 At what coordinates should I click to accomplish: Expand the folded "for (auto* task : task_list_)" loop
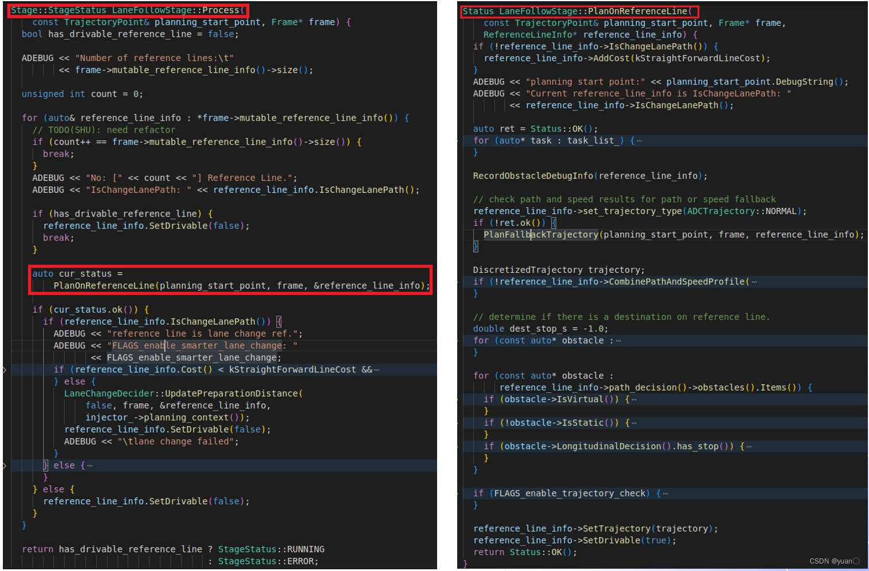point(638,140)
